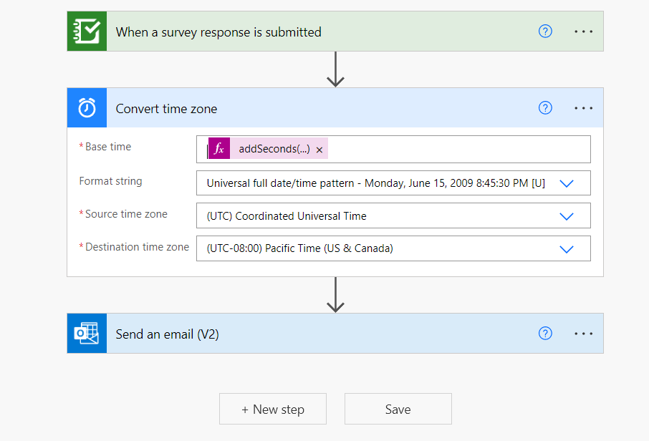Click the Convert time zone clock icon
The width and height of the screenshot is (649, 441).
tap(87, 108)
